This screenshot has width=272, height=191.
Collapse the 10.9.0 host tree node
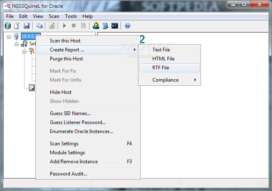pos(9,37)
